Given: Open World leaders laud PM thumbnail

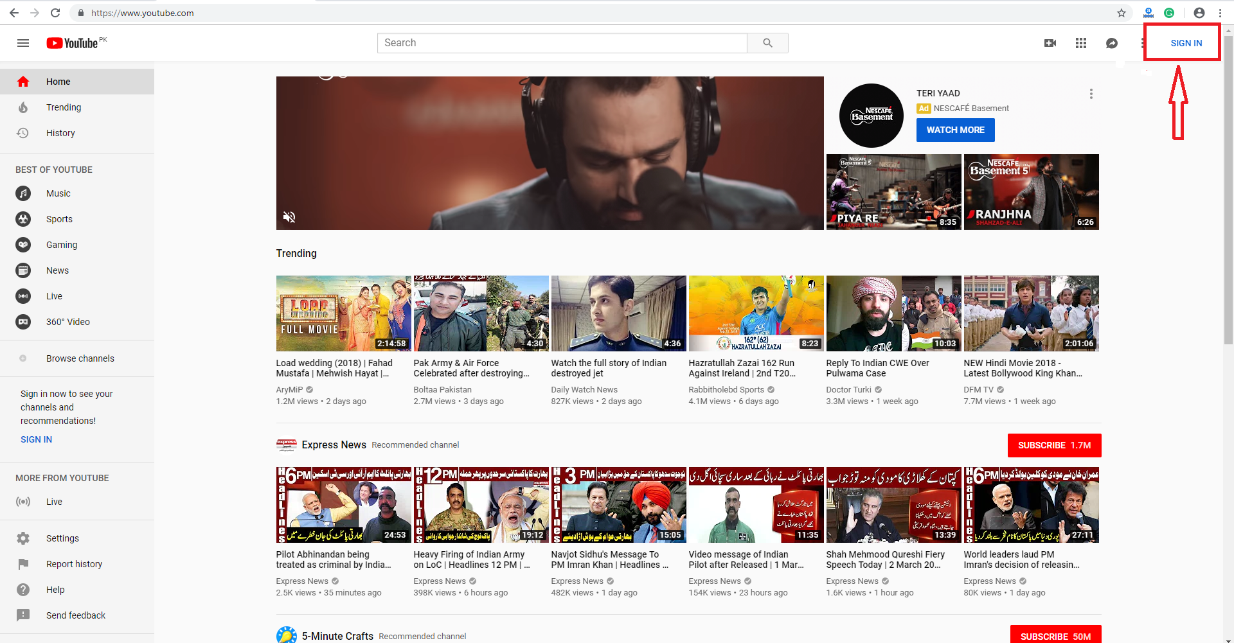Looking at the screenshot, I should coord(1031,505).
